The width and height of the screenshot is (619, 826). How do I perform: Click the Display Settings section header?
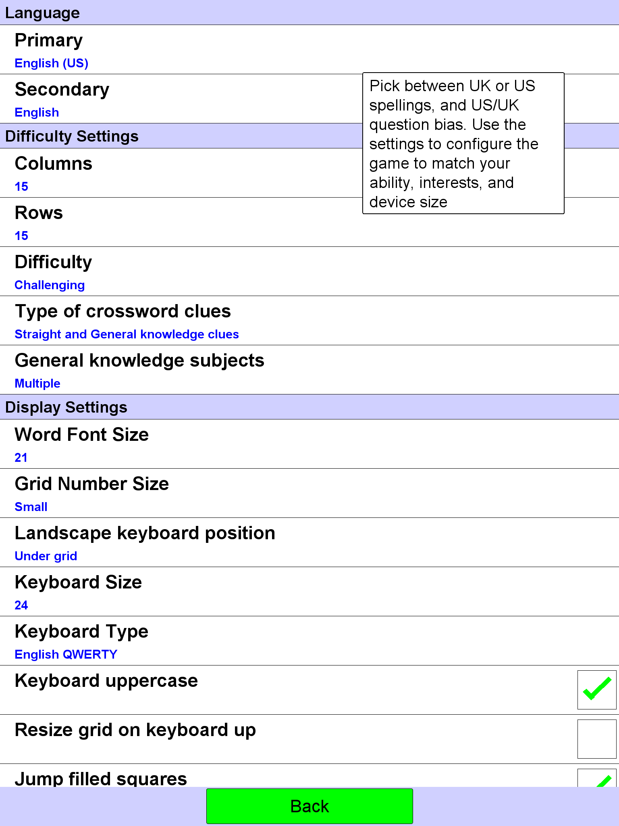point(309,407)
